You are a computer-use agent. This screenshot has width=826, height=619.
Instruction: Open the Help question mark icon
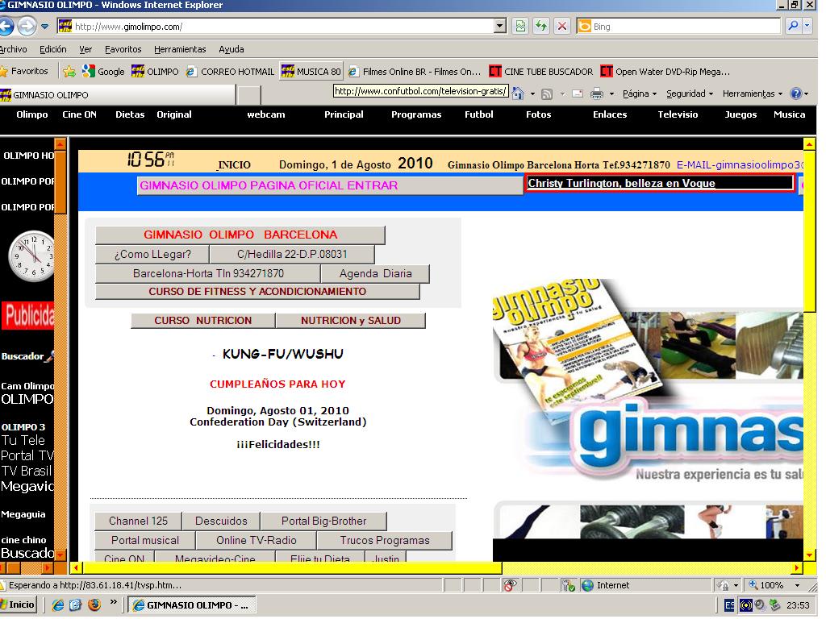[x=795, y=93]
